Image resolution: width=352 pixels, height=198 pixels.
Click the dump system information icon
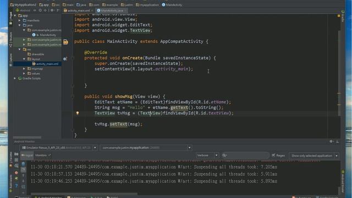point(16,166)
